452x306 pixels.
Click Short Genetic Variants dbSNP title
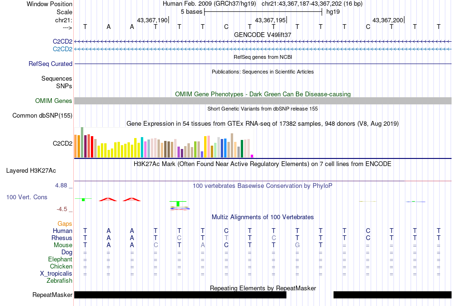coord(263,109)
